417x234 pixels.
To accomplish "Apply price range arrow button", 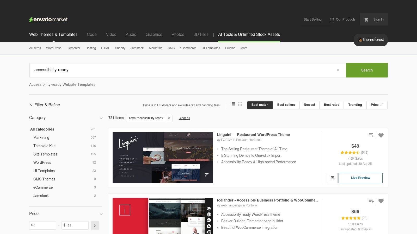I will 95,225.
